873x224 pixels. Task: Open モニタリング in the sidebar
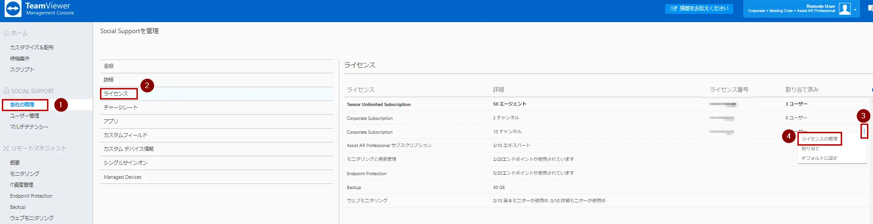24,174
